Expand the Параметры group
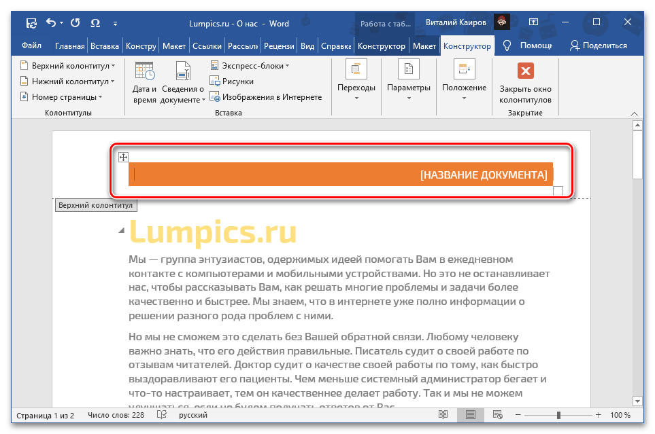This screenshot has height=434, width=655. point(409,80)
